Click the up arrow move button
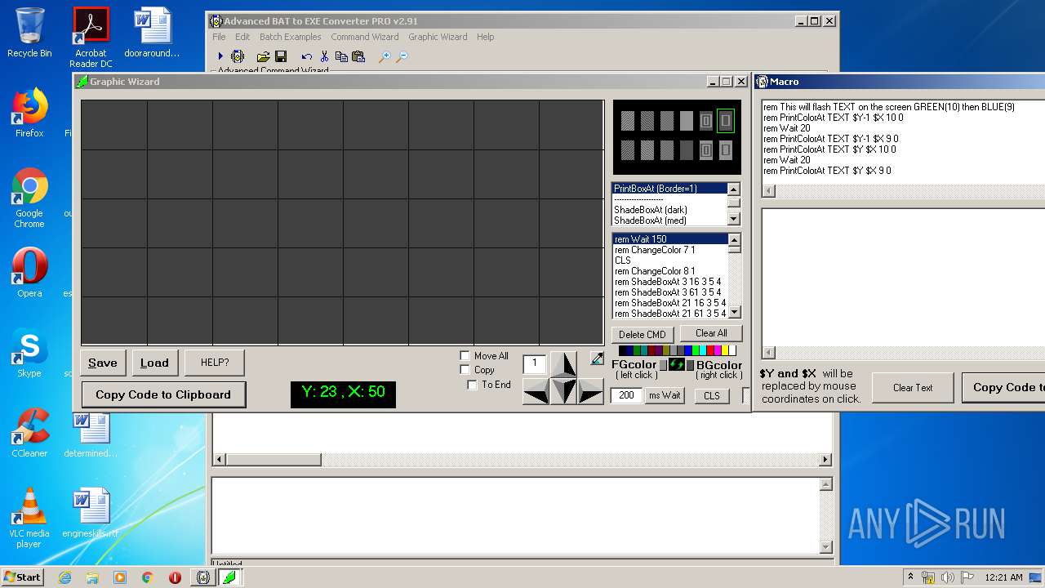Screen dimensions: 1045x588 (x=563, y=364)
